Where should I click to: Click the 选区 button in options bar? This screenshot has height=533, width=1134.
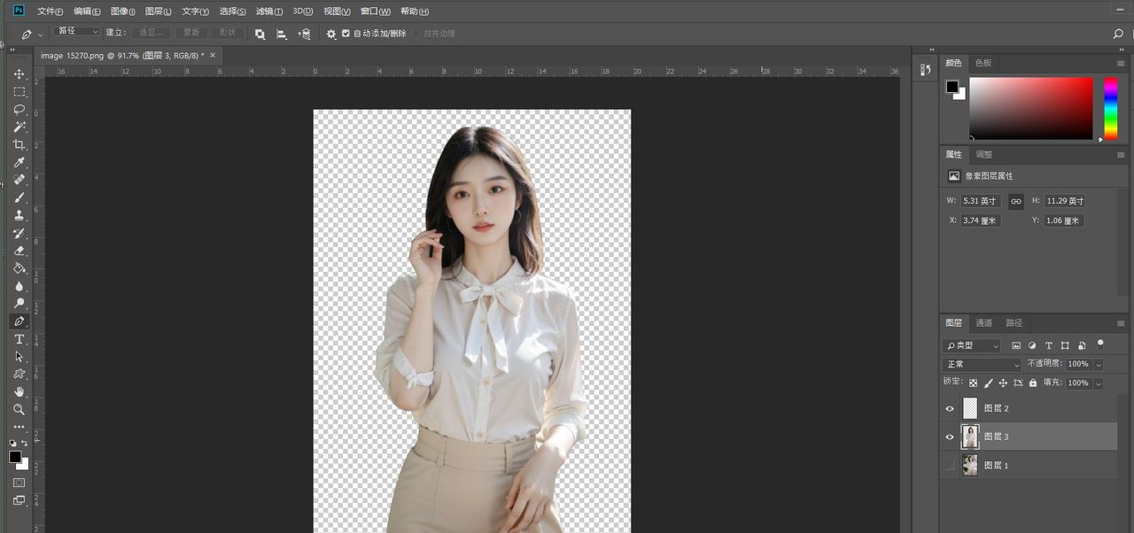click(151, 33)
